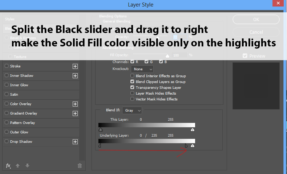Select the Satin style row
This screenshot has height=174, width=287.
(x=41, y=95)
